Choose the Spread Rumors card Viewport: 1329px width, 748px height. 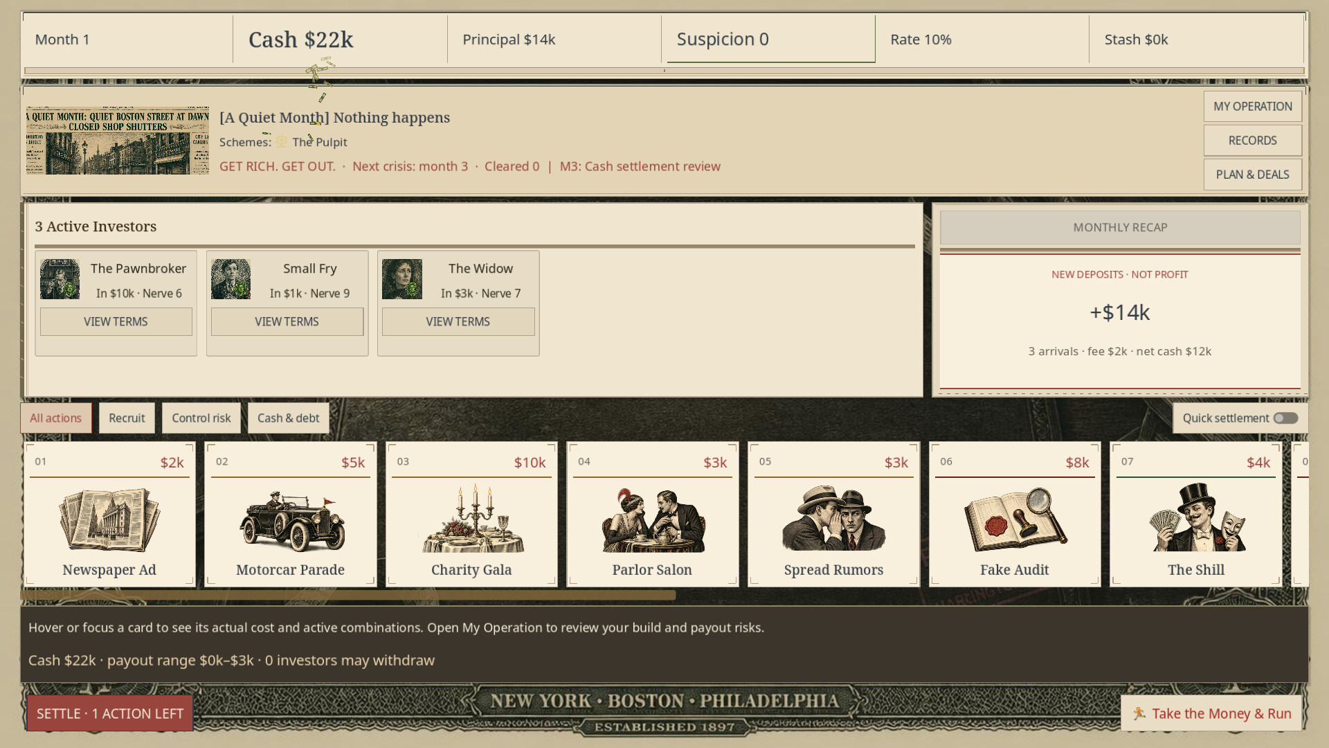coord(833,515)
